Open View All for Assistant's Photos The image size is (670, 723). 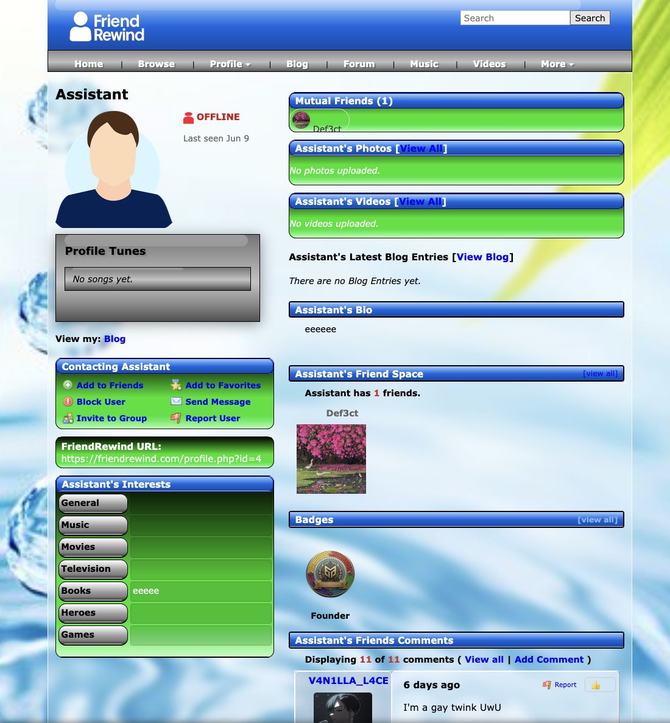click(421, 149)
